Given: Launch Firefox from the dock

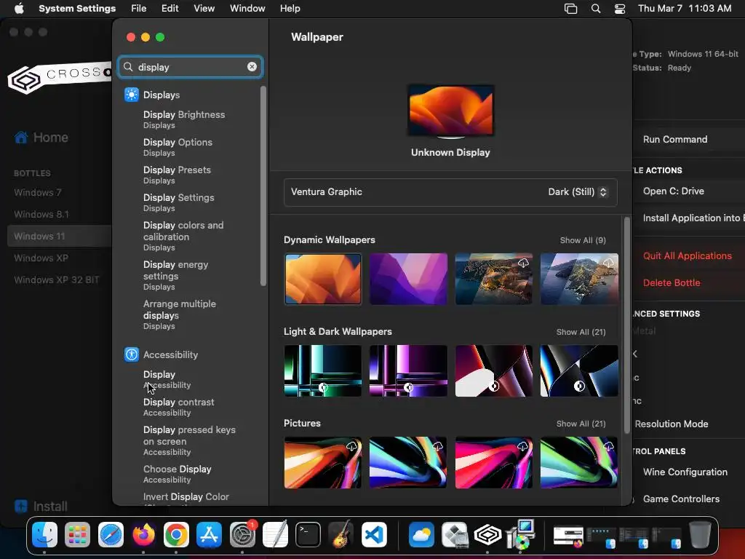Looking at the screenshot, I should pos(143,534).
